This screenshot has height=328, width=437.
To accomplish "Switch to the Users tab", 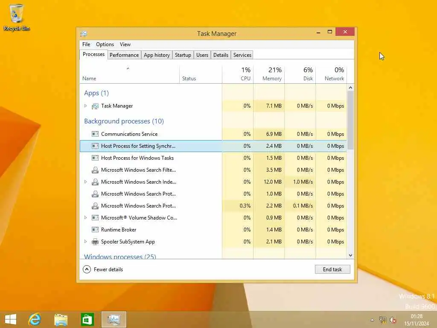I will pos(202,55).
